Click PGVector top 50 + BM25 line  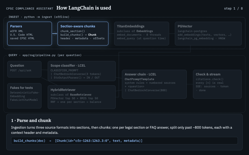click(x=74, y=98)
